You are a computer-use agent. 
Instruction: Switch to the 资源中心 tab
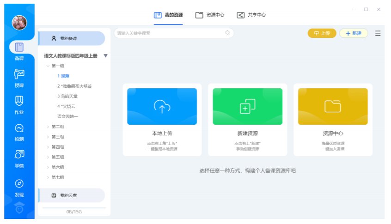210,15
